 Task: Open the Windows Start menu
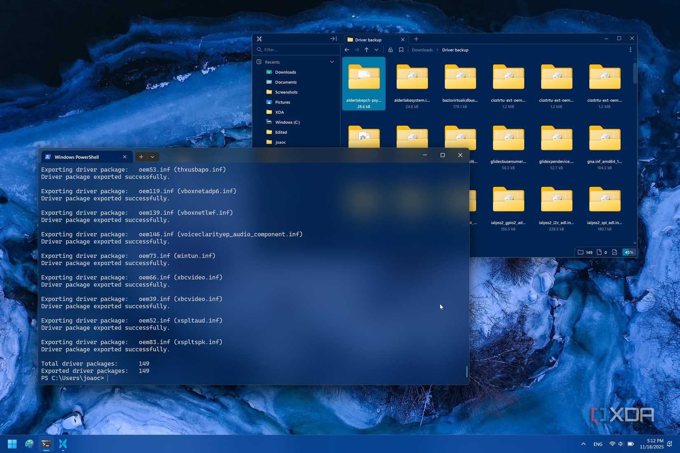pos(11,444)
